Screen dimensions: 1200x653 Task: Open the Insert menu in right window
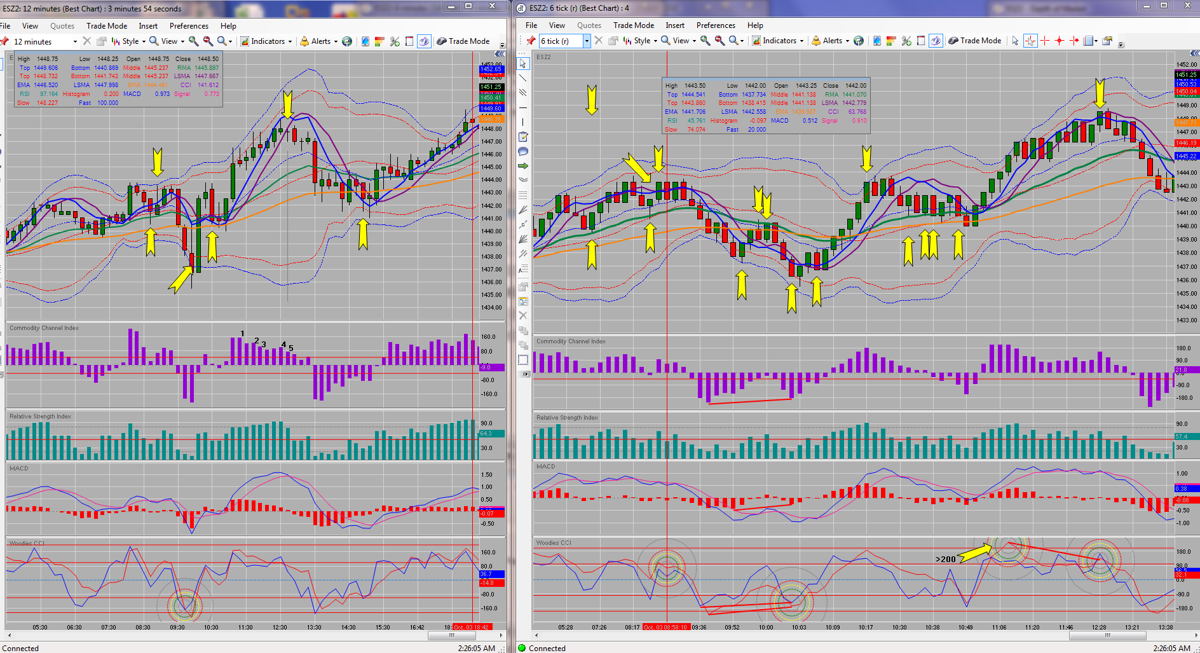tap(675, 25)
